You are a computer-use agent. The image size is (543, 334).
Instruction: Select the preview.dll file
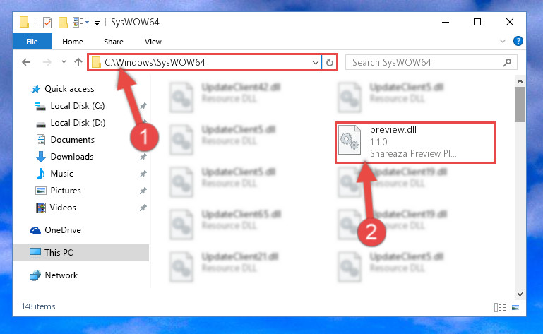[415, 143]
